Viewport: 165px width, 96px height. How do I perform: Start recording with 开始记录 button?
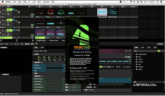pos(160,44)
